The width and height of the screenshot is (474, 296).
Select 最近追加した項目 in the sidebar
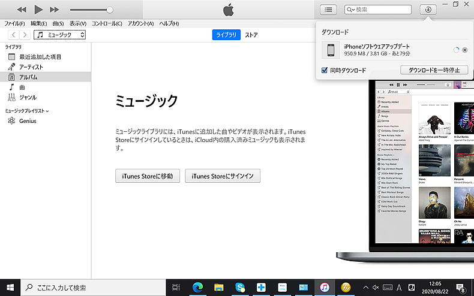click(46, 57)
